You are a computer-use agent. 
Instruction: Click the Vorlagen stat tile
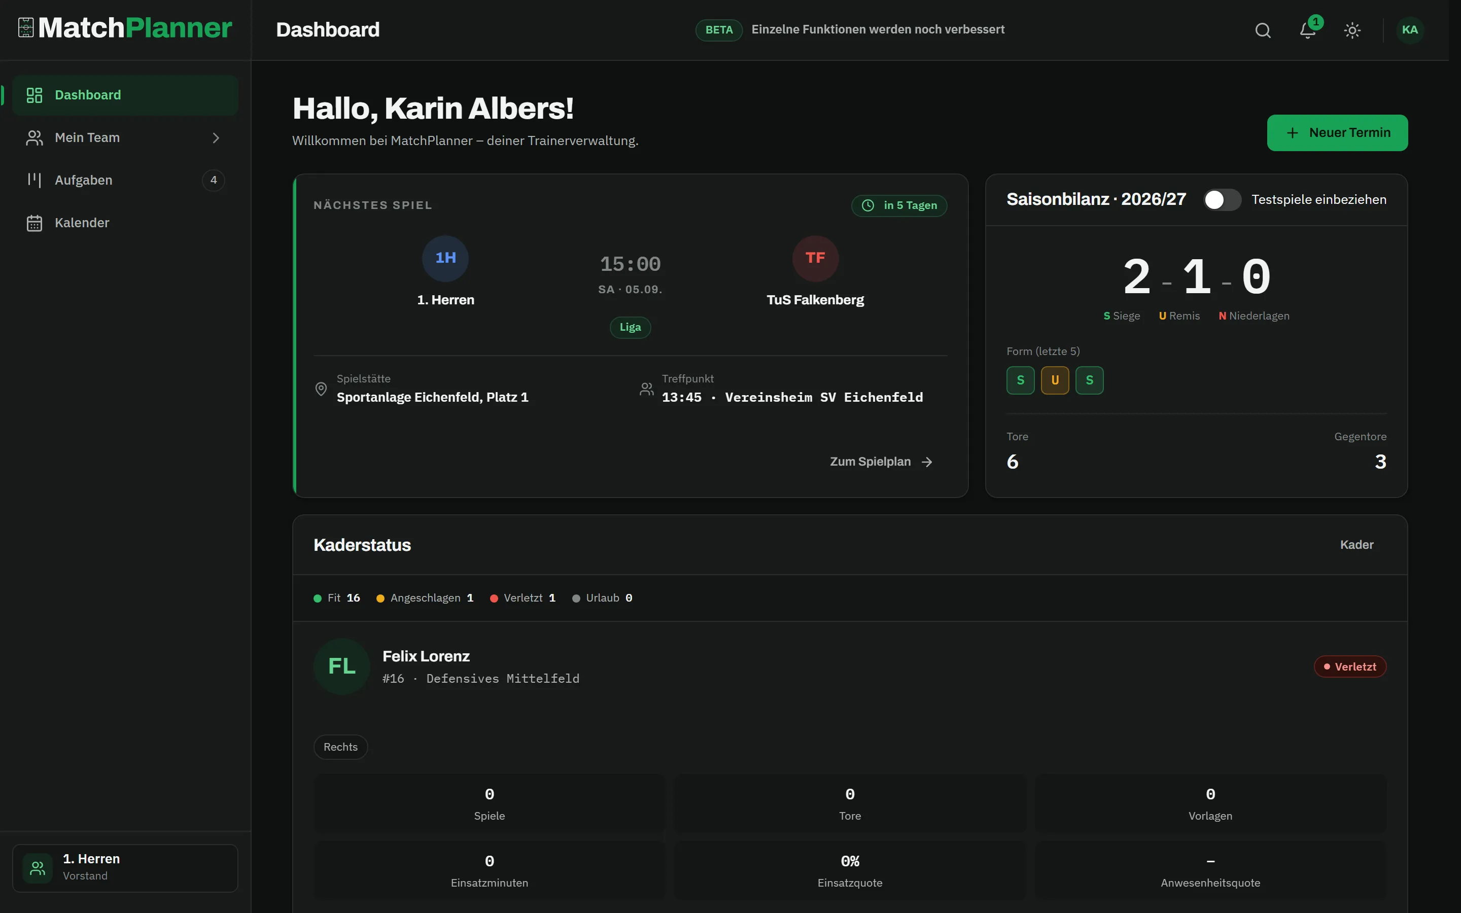point(1210,804)
